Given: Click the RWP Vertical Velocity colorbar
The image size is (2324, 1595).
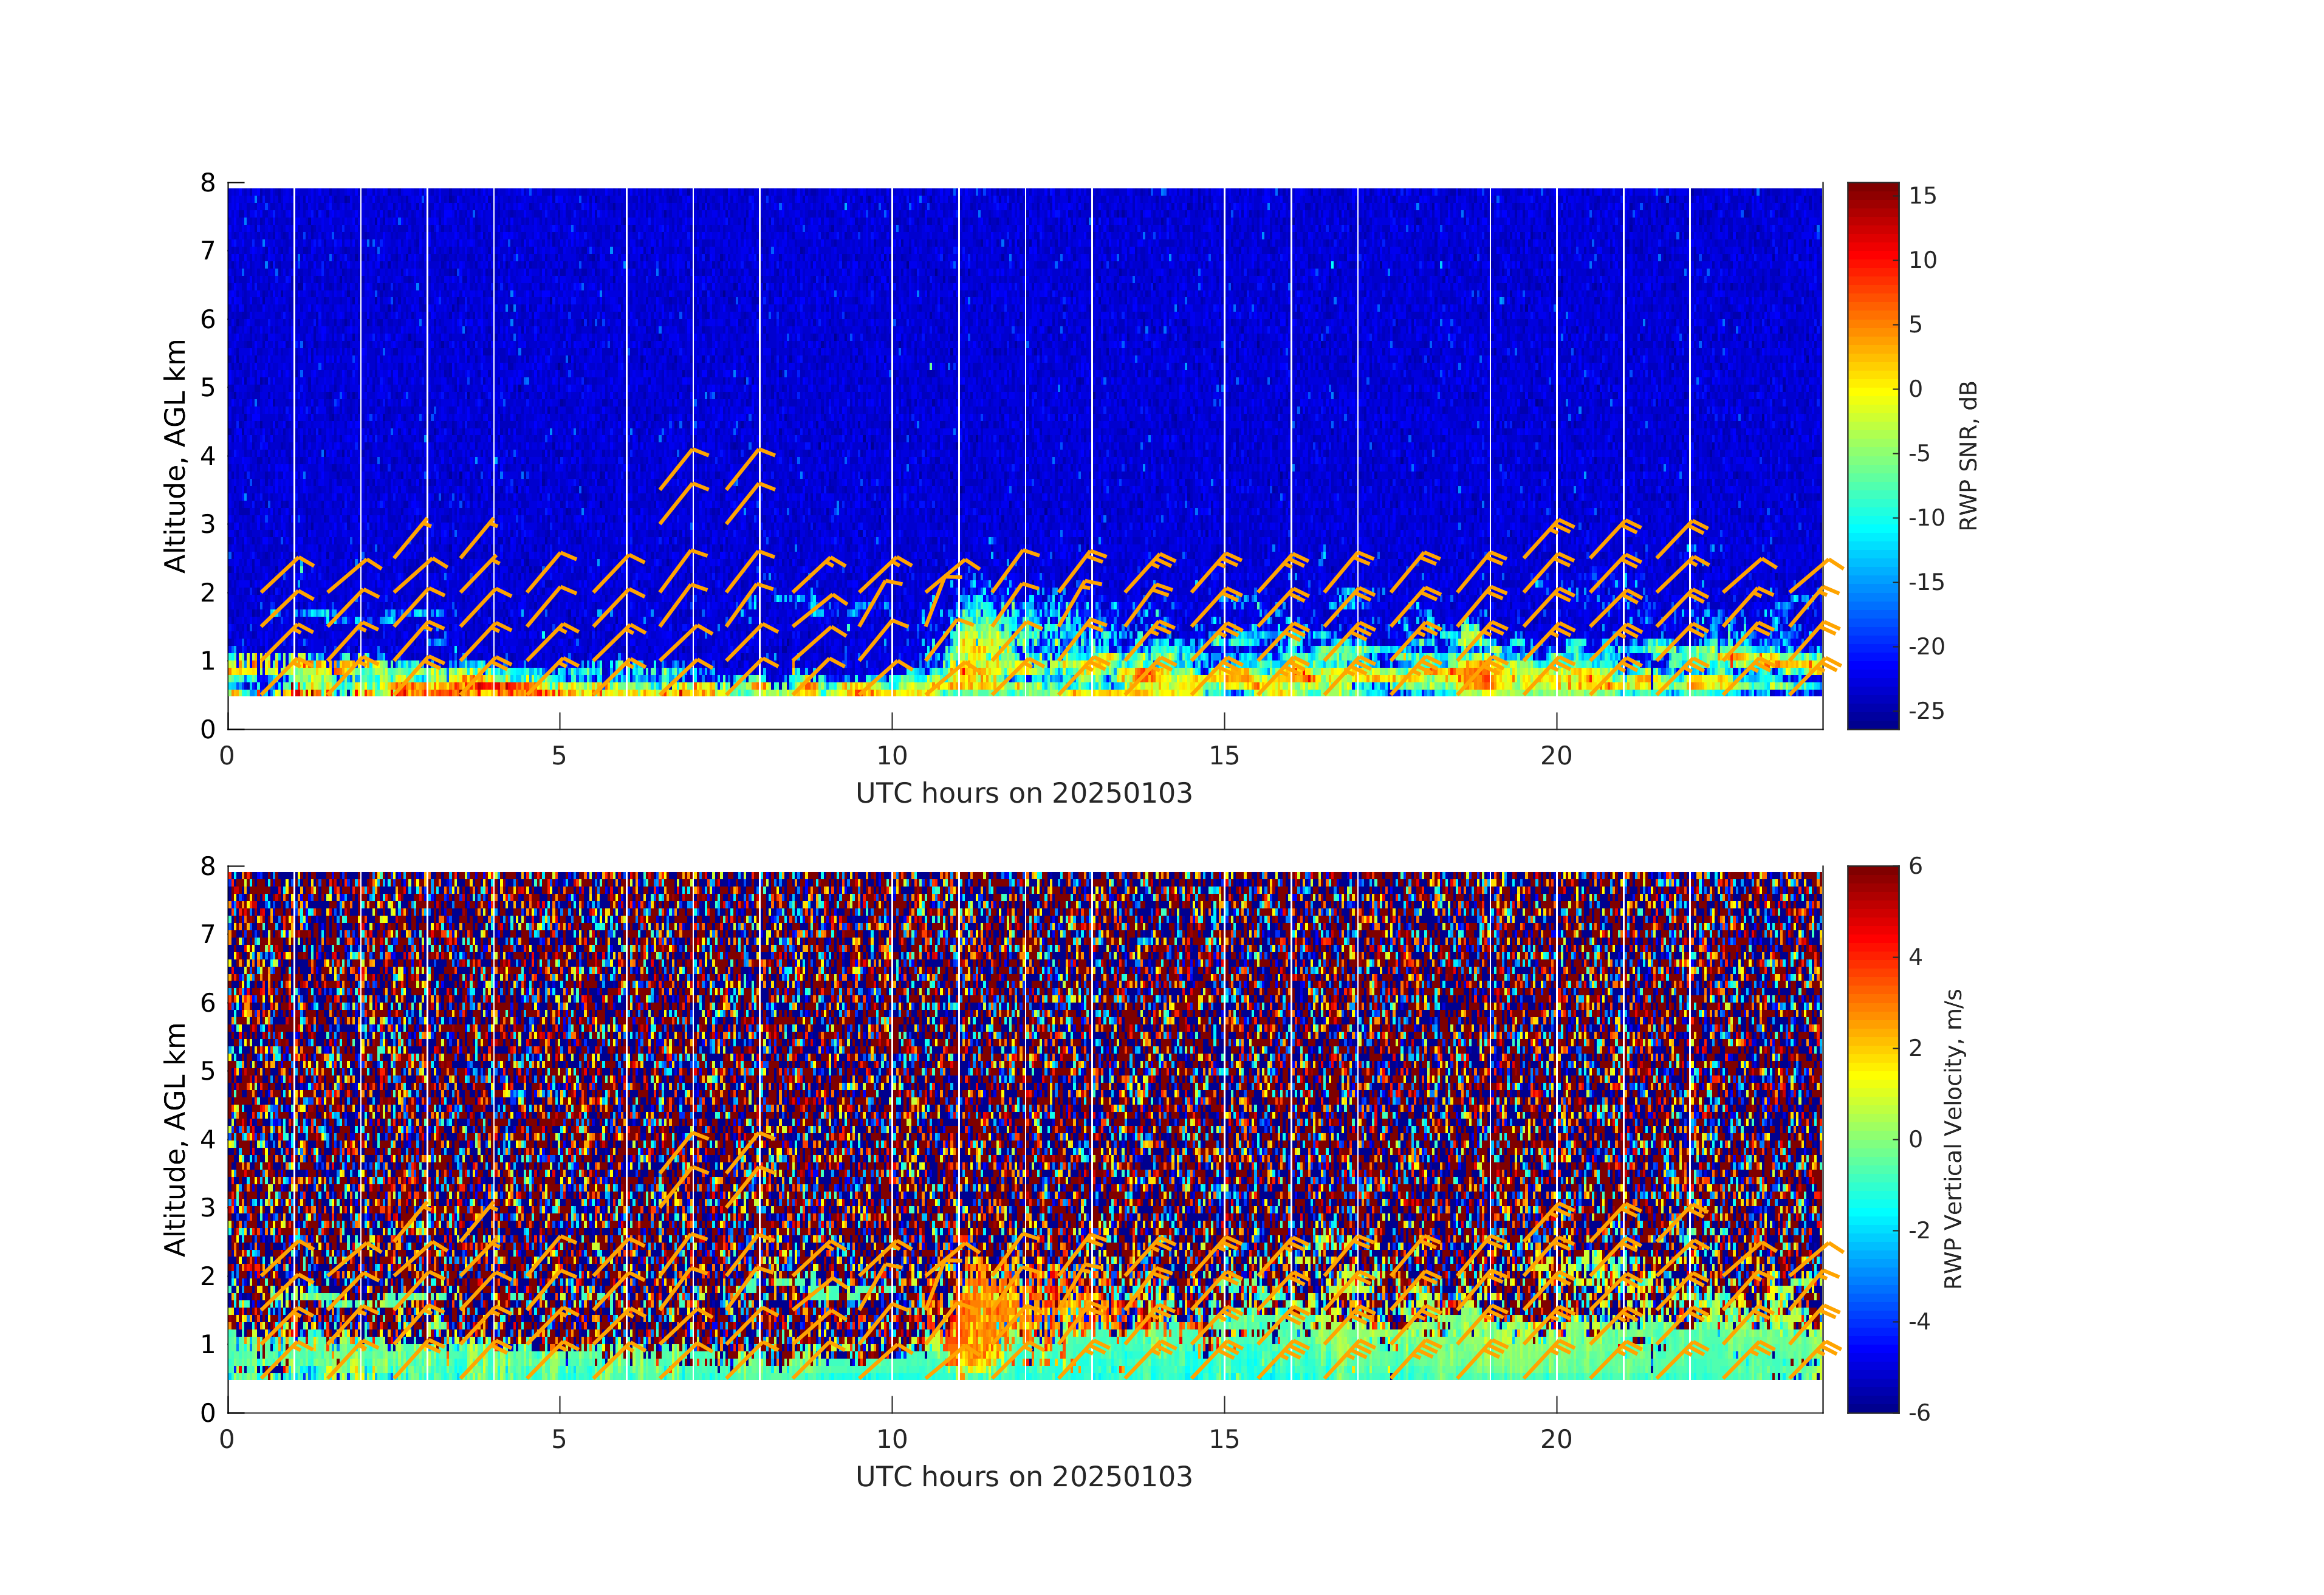Looking at the screenshot, I should [x=1872, y=1138].
